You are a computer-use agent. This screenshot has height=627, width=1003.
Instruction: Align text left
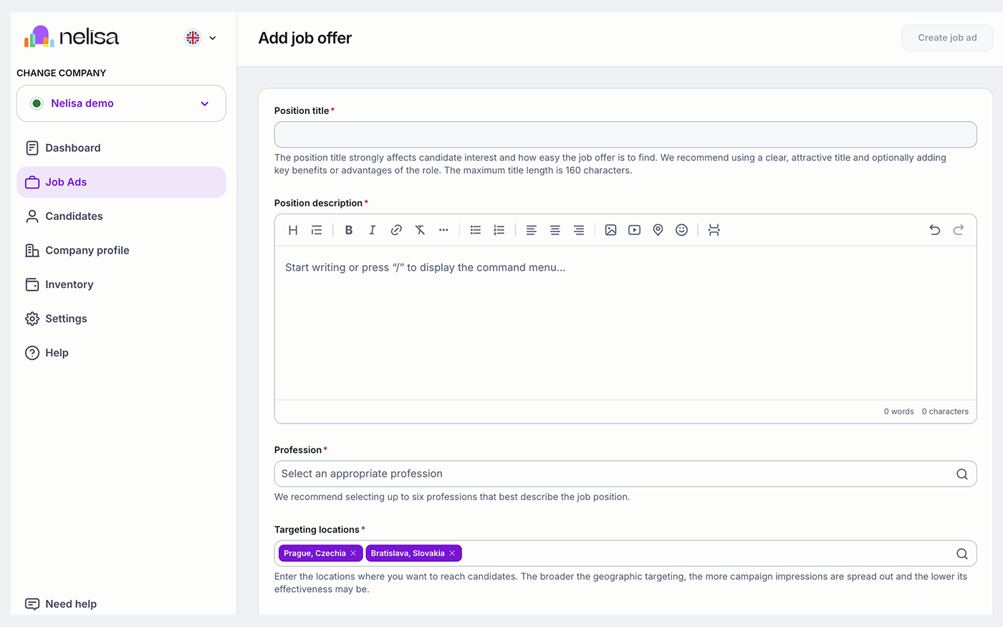pyautogui.click(x=532, y=230)
